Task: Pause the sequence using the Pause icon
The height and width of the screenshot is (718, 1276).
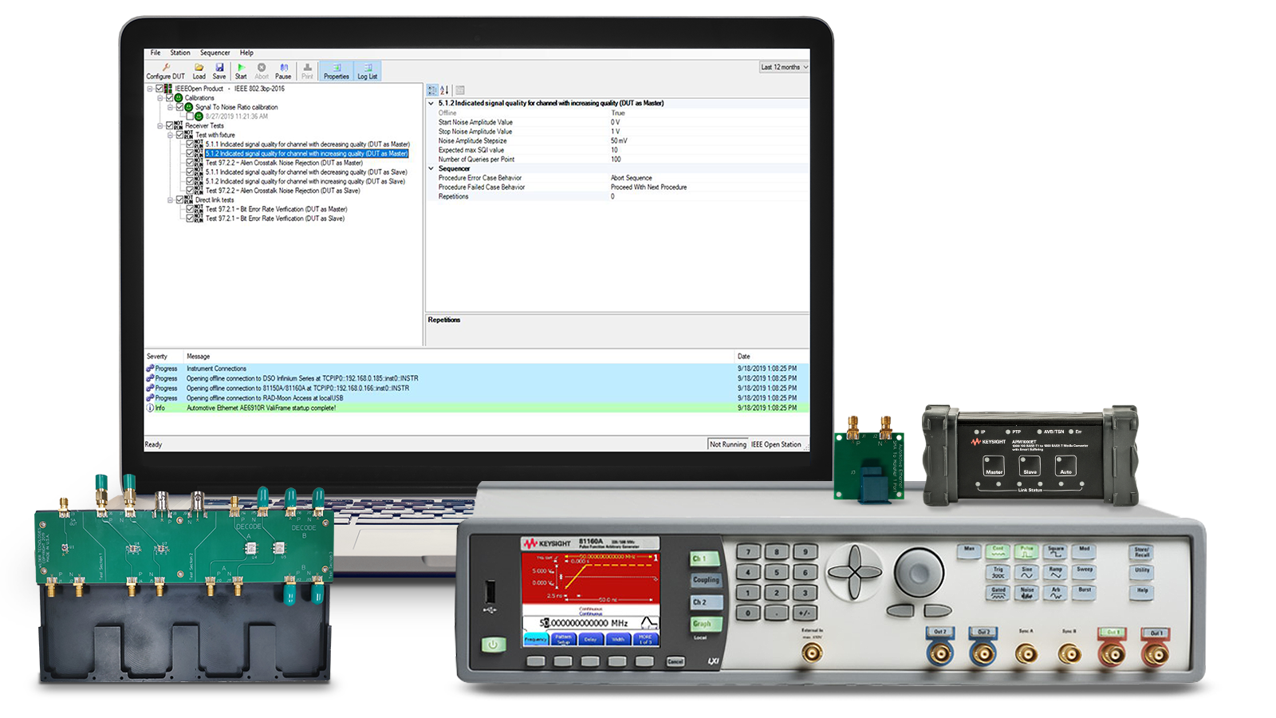Action: [x=283, y=68]
